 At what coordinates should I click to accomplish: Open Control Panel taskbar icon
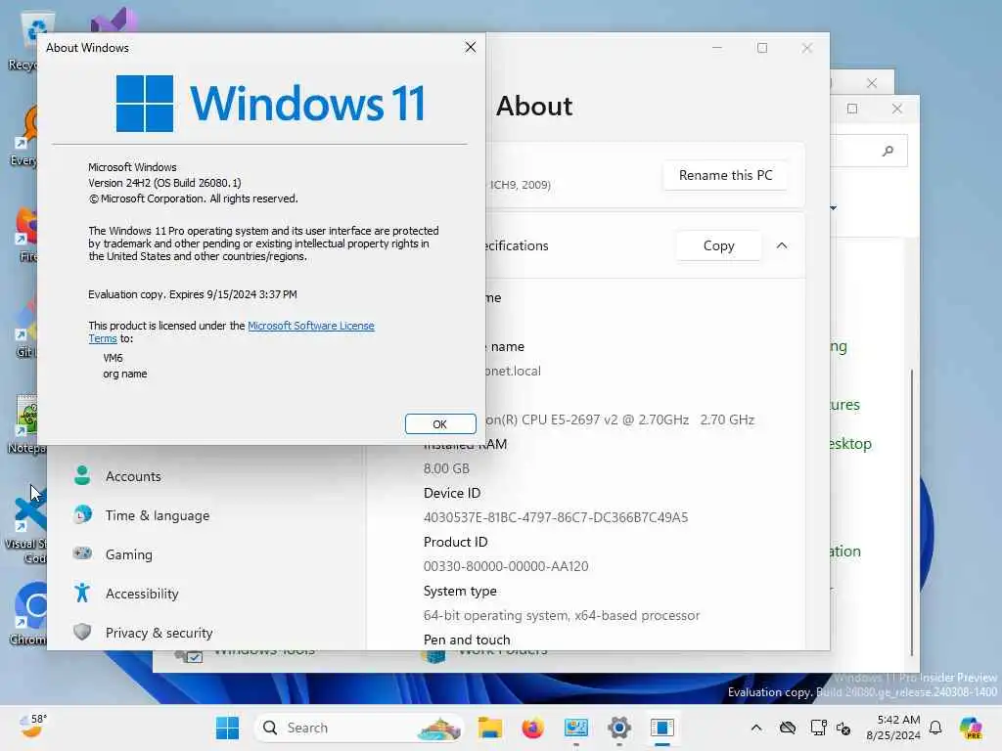pyautogui.click(x=575, y=728)
